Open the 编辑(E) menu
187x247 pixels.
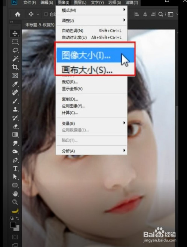(47, 3)
